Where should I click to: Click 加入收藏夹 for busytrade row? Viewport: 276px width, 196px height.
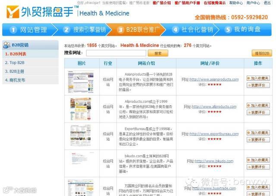point(258,187)
